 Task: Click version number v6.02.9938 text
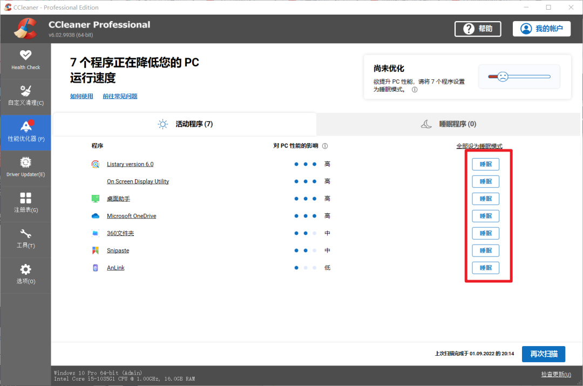click(71, 35)
